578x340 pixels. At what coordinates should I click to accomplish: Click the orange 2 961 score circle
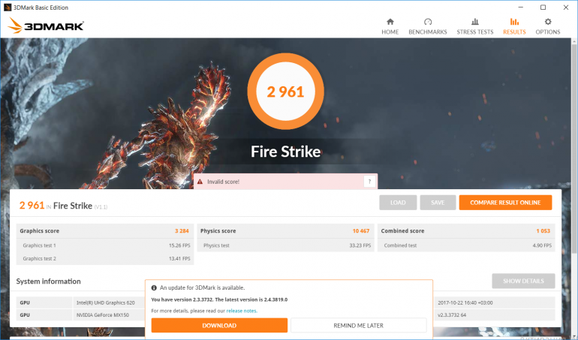pyautogui.click(x=286, y=91)
